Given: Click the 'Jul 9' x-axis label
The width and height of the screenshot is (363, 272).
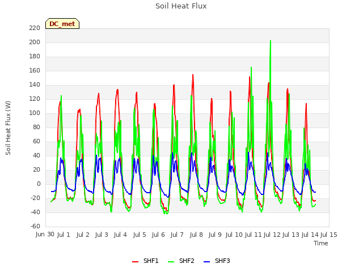Looking at the screenshot, I should pyautogui.click(x=215, y=235).
